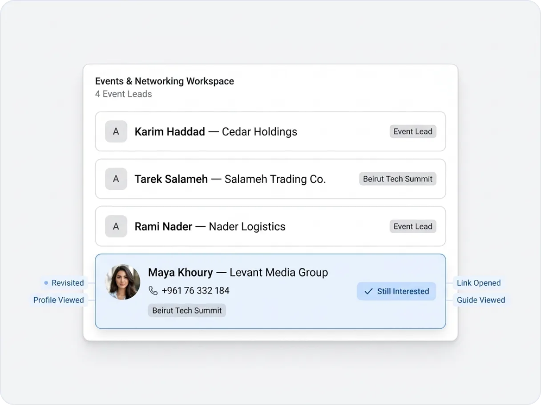Click the Guide Viewed link
Viewport: 541px width, 405px height.
click(x=481, y=300)
